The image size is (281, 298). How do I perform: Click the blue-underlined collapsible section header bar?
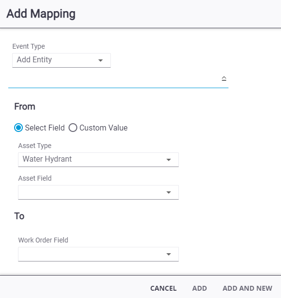click(118, 80)
